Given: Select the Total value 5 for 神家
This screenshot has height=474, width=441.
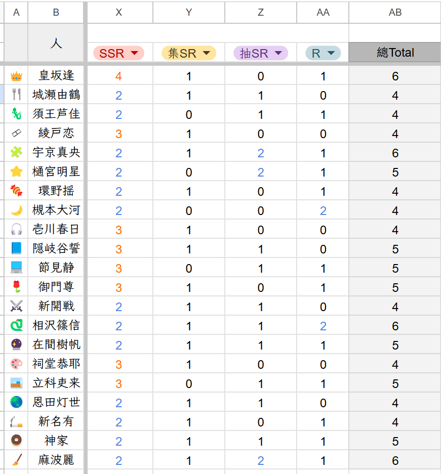Looking at the screenshot, I should [395, 441].
